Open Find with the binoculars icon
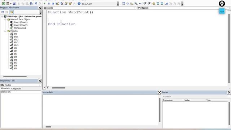 click(31, 4)
